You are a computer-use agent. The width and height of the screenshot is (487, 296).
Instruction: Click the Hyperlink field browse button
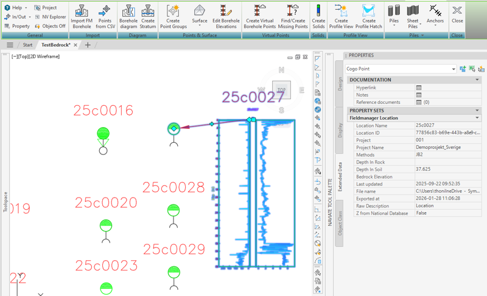[419, 88]
